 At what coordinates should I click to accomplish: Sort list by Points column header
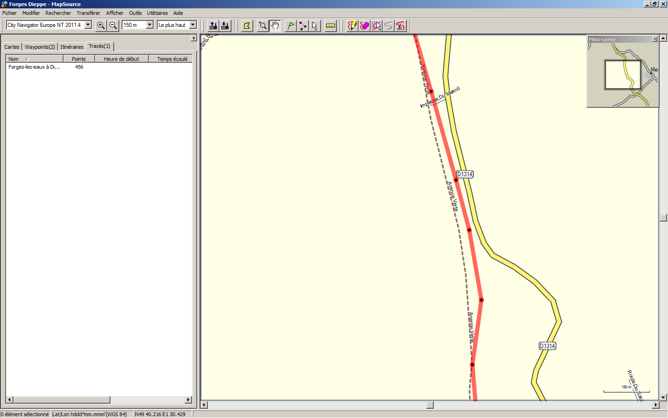[x=79, y=59]
